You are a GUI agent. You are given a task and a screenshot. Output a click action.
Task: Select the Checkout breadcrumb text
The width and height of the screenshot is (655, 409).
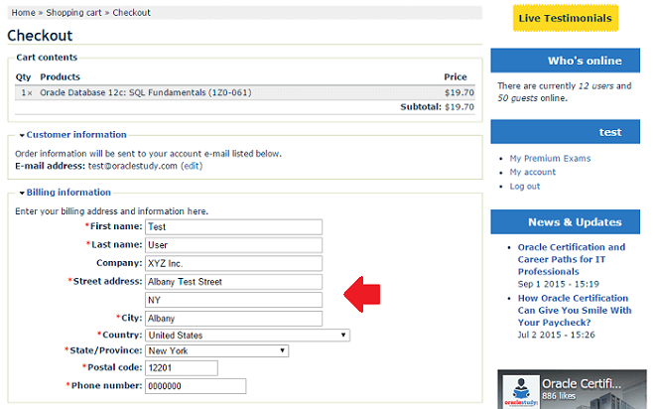131,13
